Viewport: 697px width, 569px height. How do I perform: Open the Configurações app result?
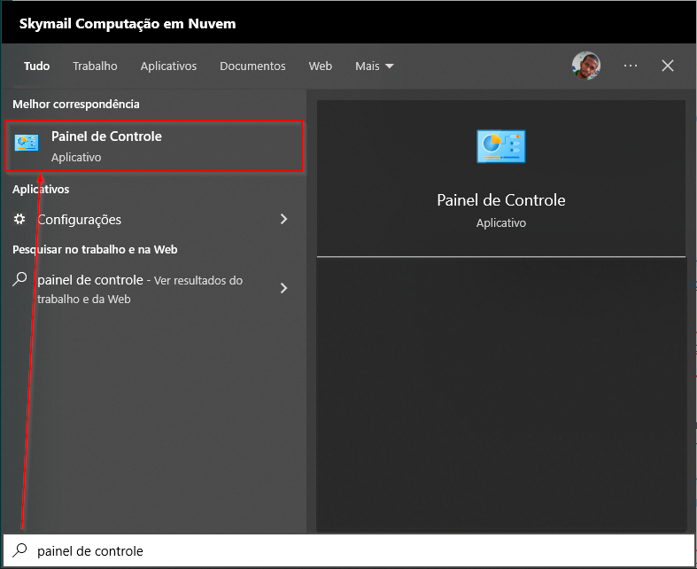point(154,219)
